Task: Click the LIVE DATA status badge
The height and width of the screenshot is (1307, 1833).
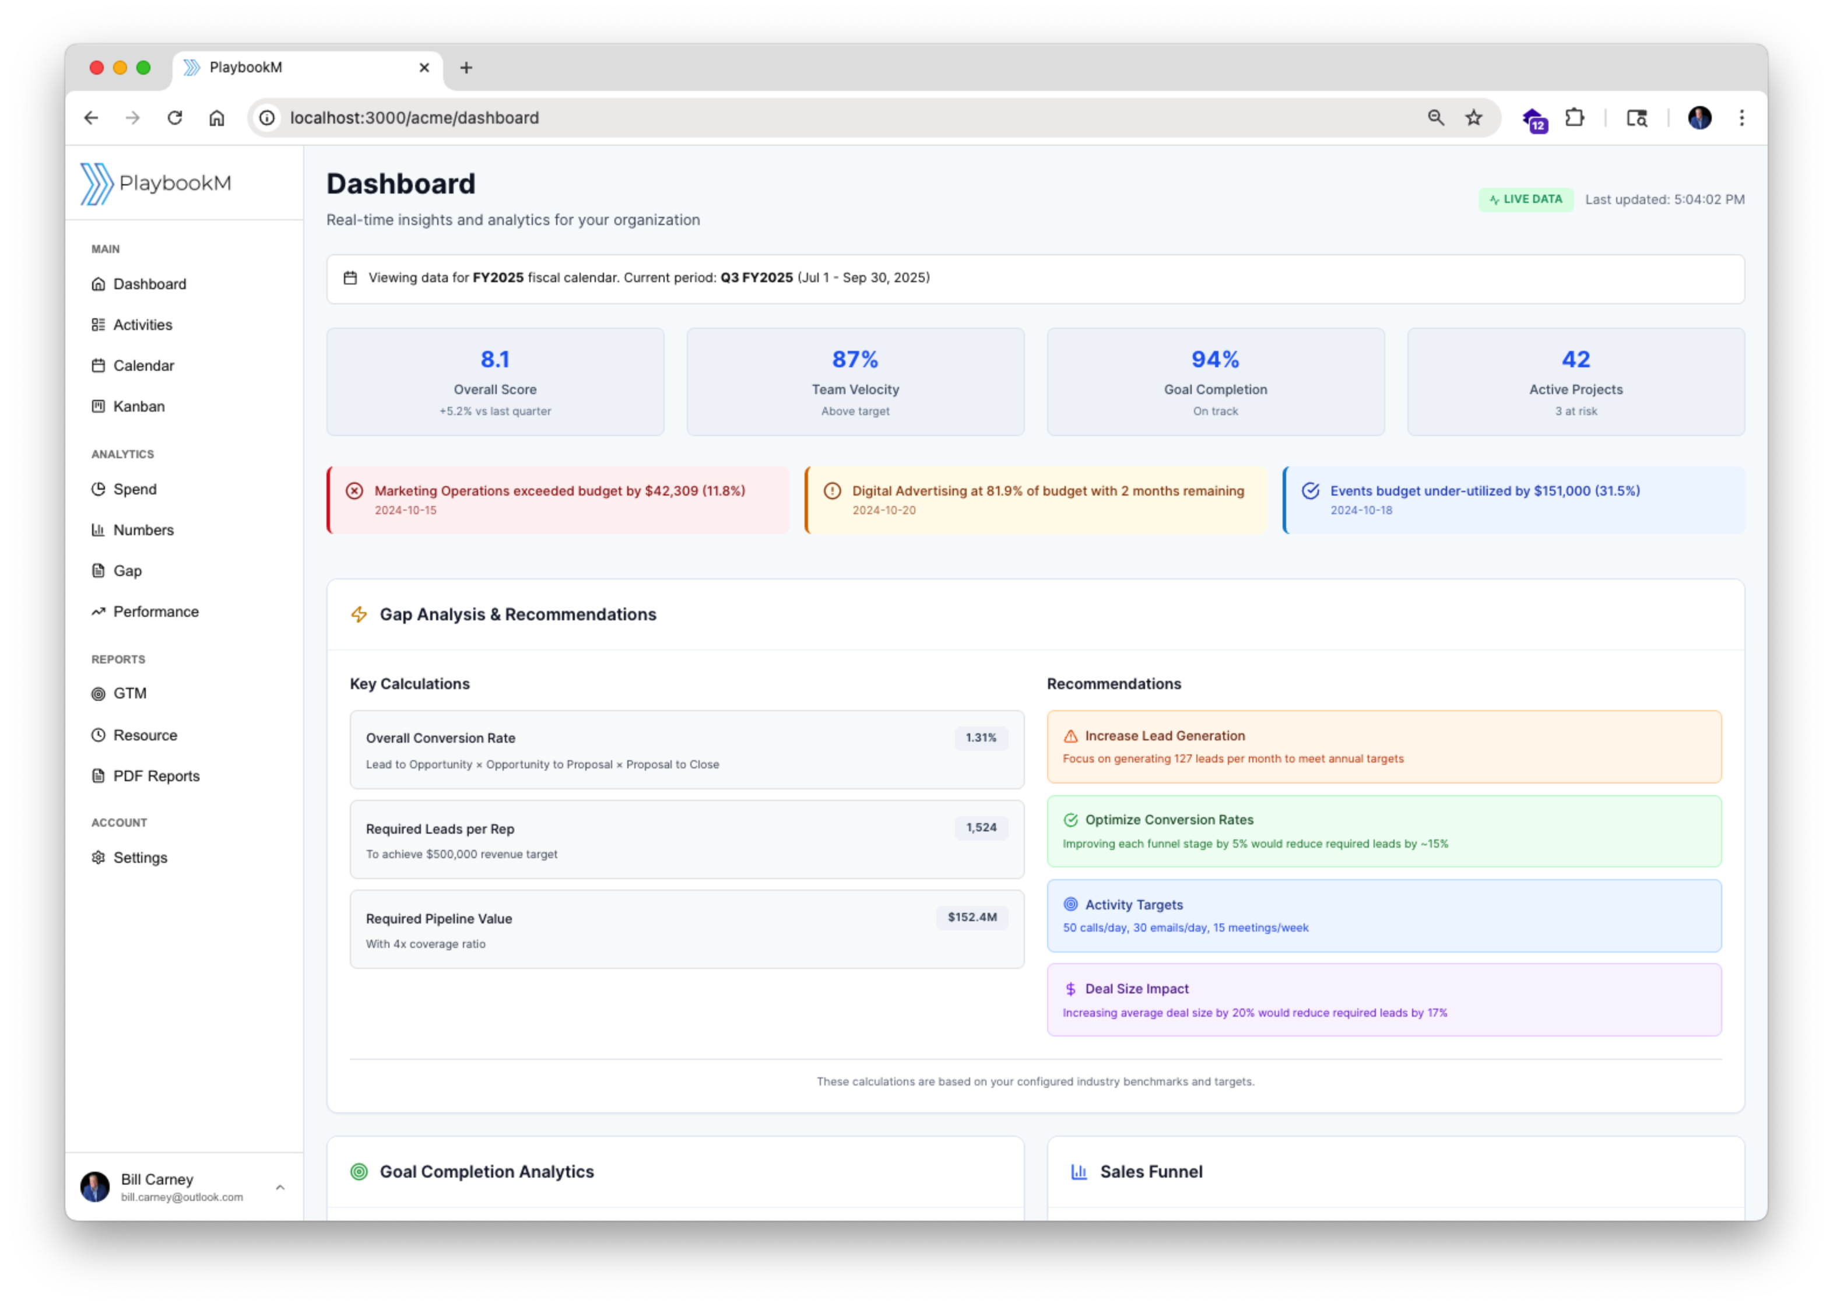Action: (x=1526, y=199)
